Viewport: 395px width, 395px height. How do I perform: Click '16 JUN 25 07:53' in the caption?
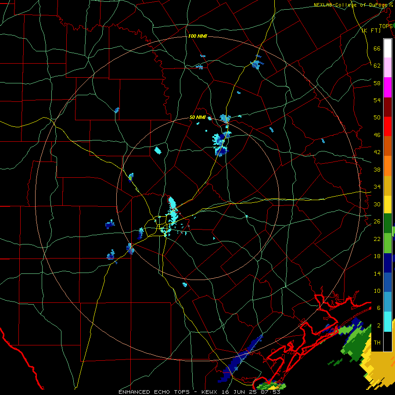click(x=251, y=392)
